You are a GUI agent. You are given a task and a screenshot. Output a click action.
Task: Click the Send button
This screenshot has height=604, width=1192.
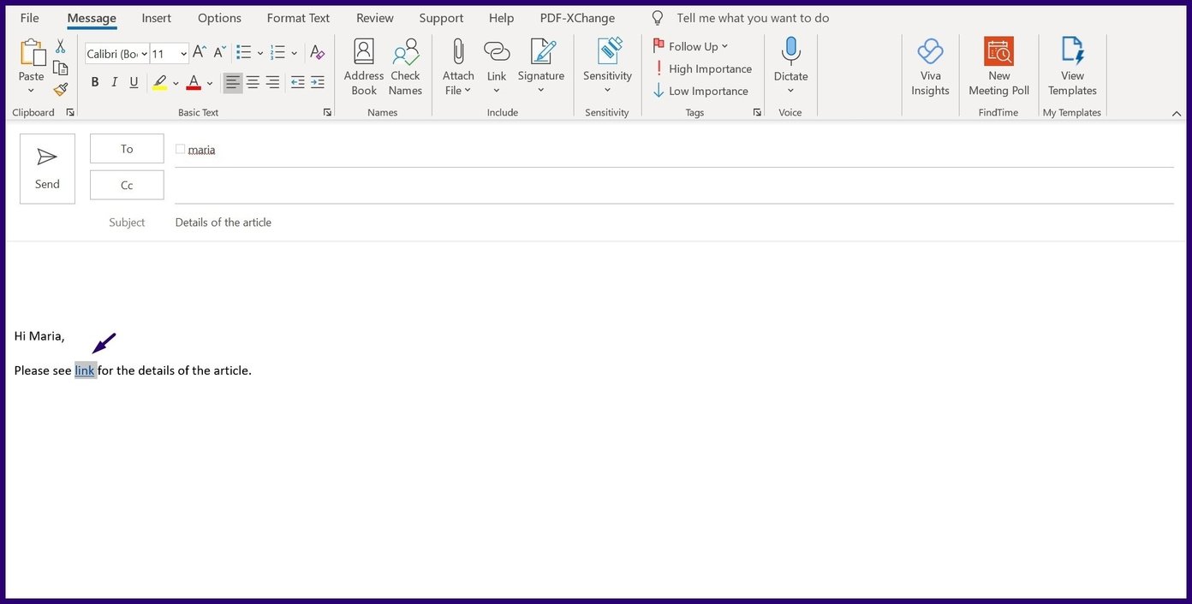click(47, 168)
